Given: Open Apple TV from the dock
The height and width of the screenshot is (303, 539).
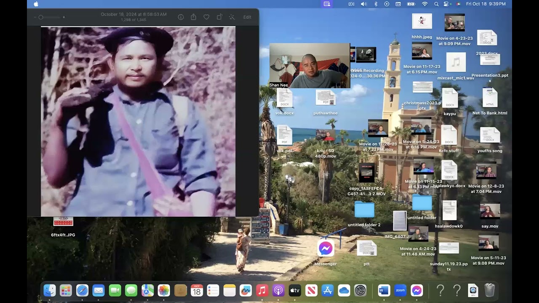Looking at the screenshot, I should (295, 290).
